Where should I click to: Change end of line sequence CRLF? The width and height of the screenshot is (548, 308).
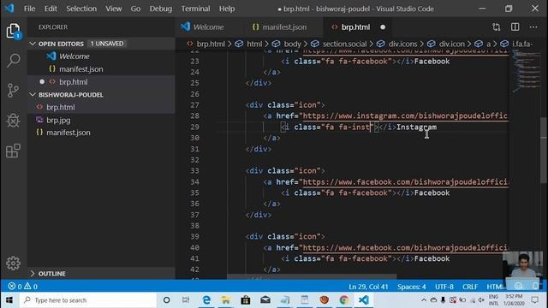[470, 287]
